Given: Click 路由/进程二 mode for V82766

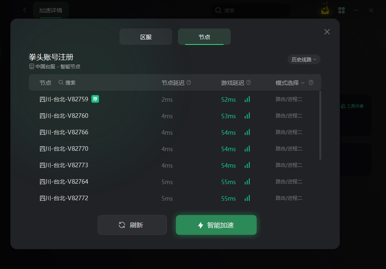Looking at the screenshot, I should point(289,132).
